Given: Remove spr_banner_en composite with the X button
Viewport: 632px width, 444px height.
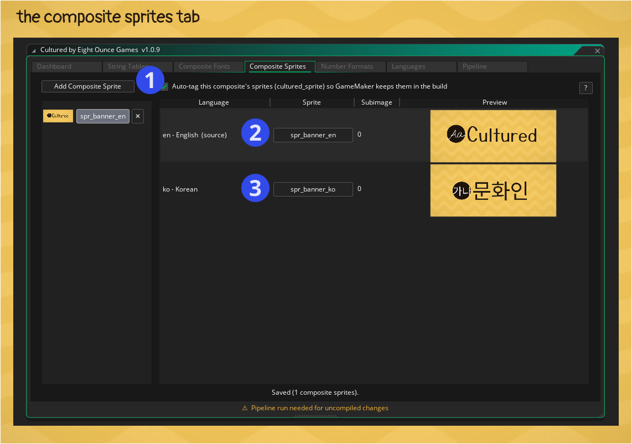Looking at the screenshot, I should (138, 116).
